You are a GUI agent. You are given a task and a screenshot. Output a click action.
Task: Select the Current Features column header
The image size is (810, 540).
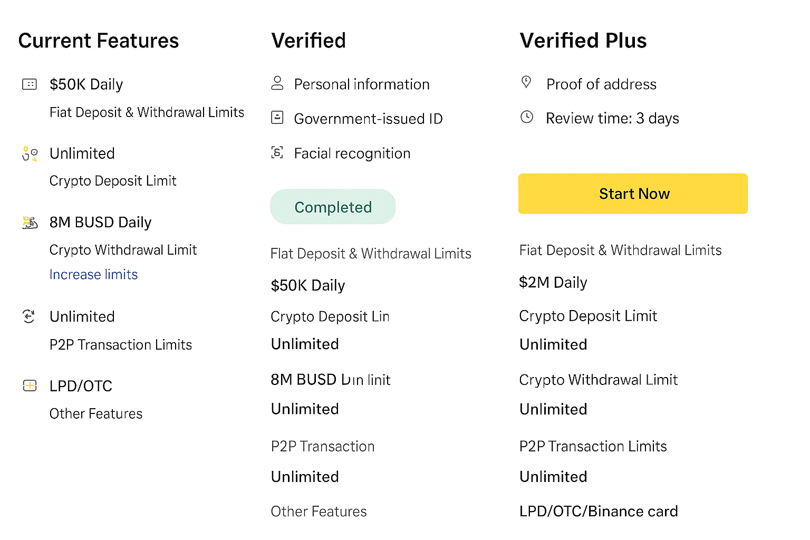99,40
